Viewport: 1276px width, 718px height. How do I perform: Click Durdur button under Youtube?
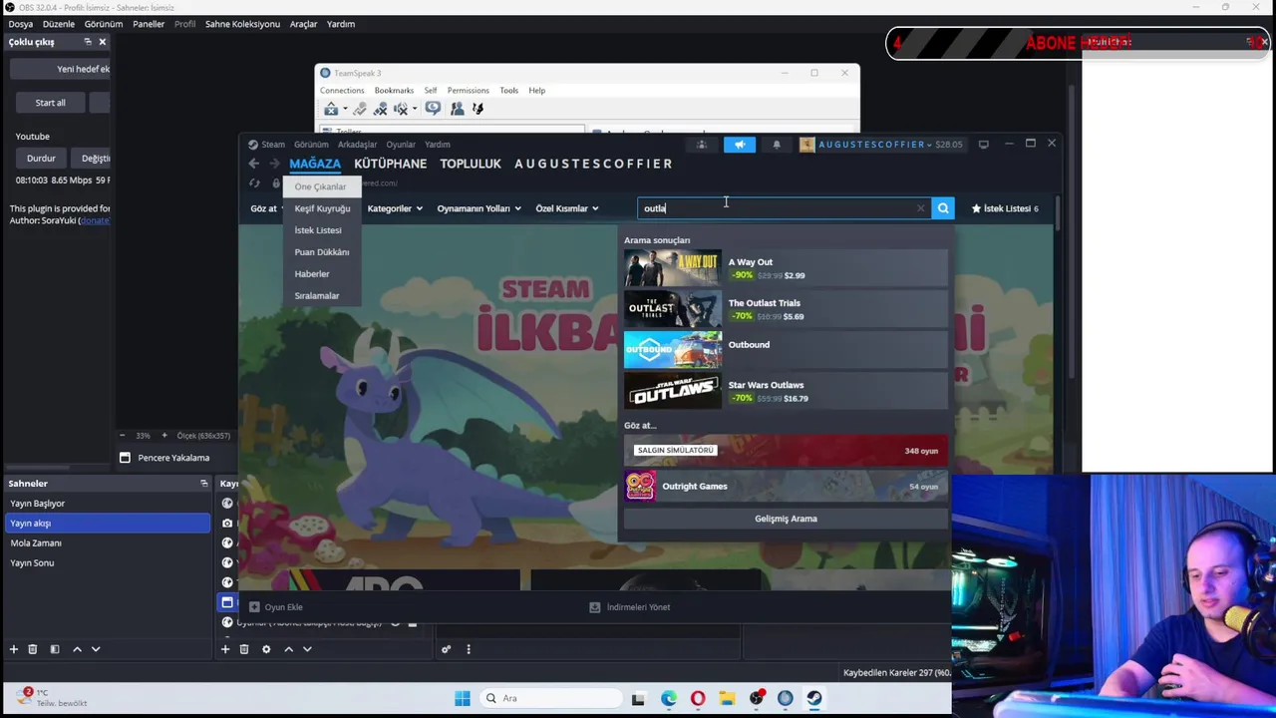tap(41, 159)
